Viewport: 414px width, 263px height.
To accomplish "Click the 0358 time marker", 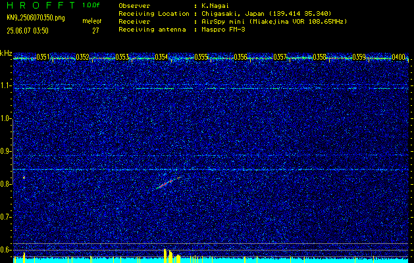I will (x=319, y=57).
